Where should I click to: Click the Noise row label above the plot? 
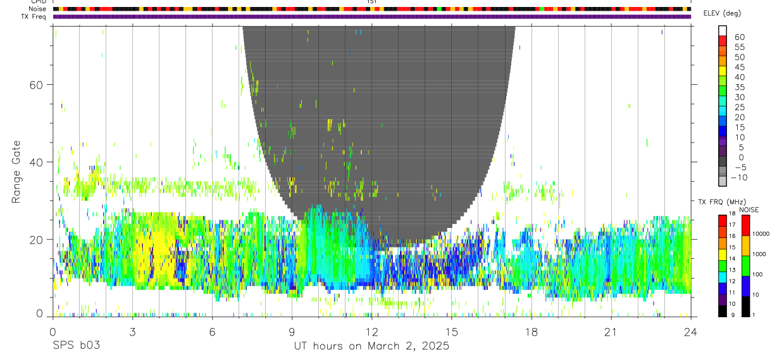click(38, 9)
